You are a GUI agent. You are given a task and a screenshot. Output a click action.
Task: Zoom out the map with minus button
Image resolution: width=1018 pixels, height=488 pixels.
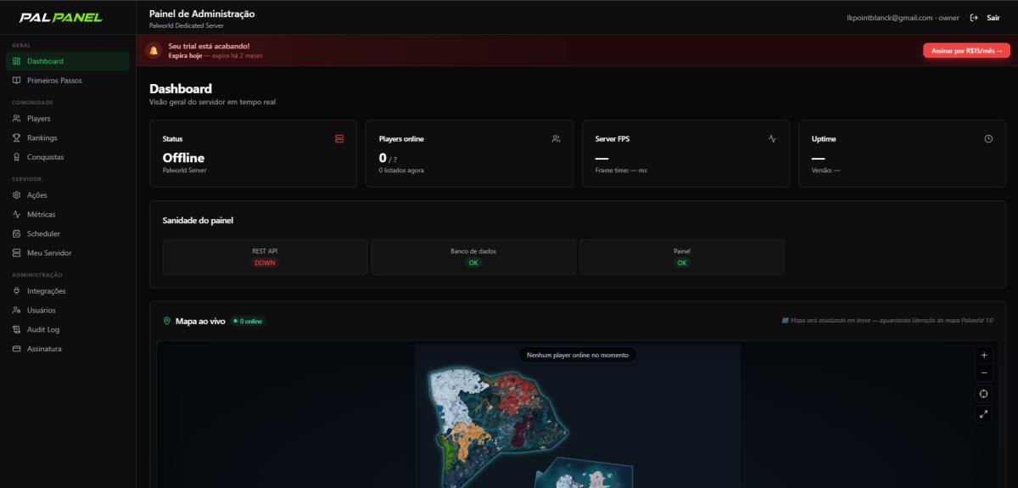pos(984,373)
